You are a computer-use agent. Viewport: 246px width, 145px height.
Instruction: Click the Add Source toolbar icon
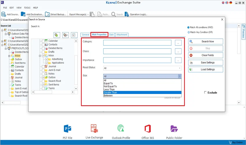point(3,14)
